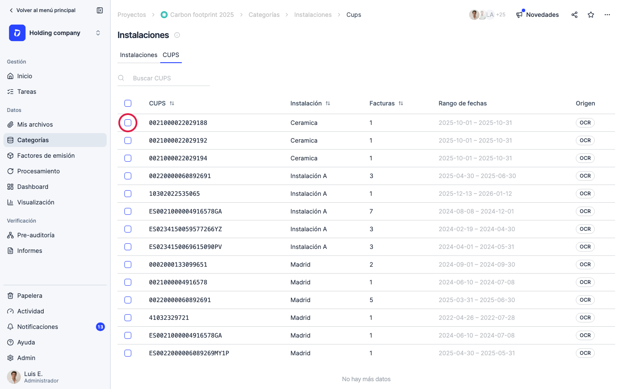Open Factores de emisión cube icon
Screen dimensions: 622x389
tap(10, 156)
